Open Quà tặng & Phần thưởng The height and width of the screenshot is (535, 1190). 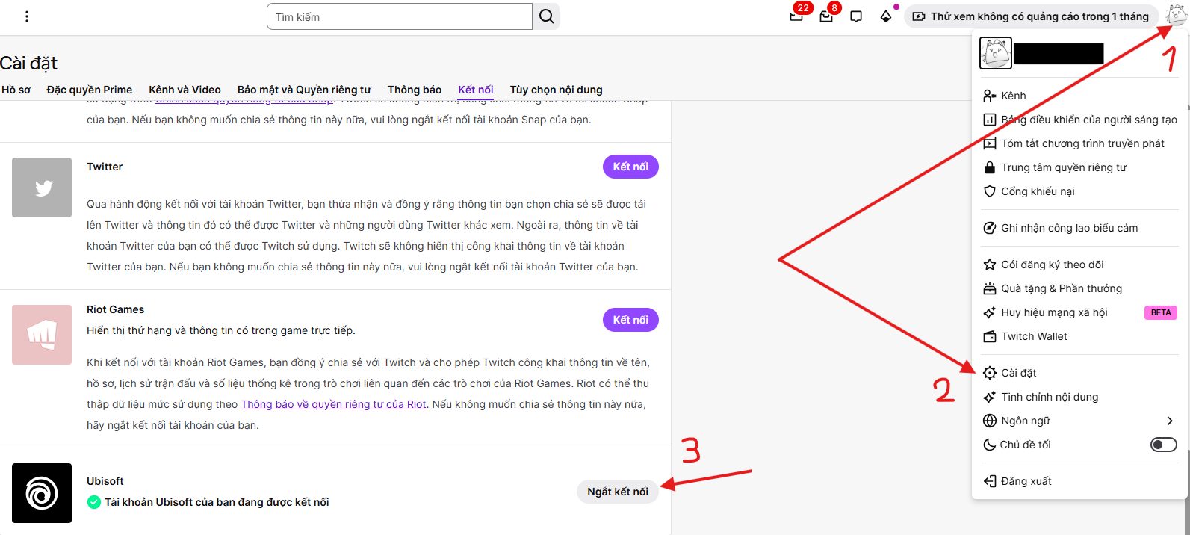pos(1079,288)
